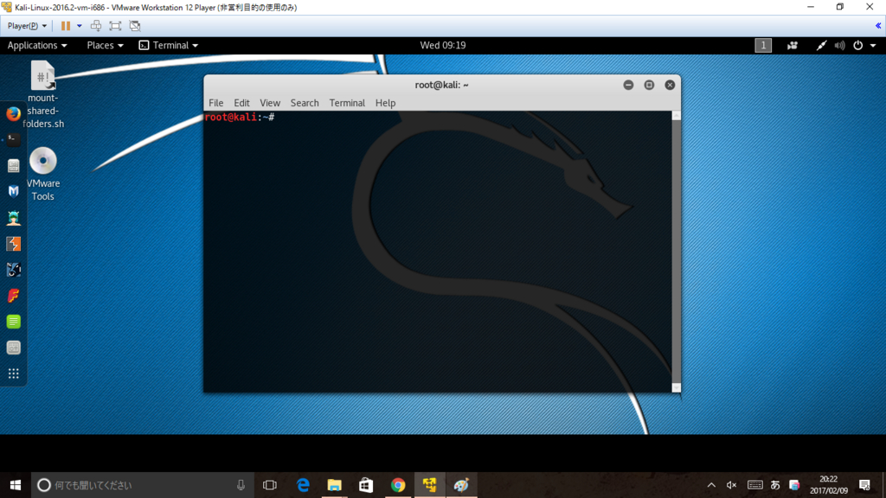Launch Microsoft Edge from taskbar
The width and height of the screenshot is (886, 498).
tap(303, 485)
